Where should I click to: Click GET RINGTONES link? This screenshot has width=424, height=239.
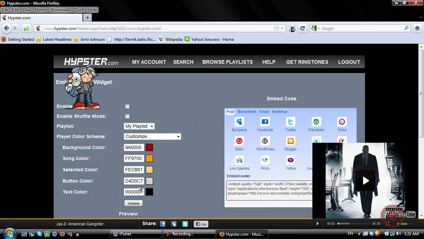[x=307, y=62]
